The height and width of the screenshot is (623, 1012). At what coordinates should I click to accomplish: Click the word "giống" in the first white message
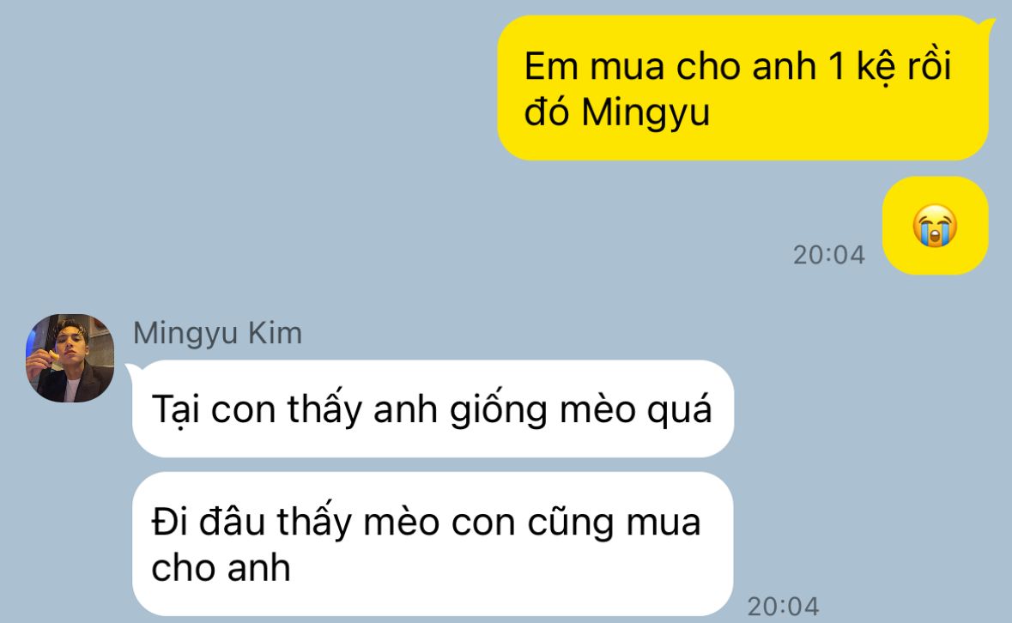498,408
